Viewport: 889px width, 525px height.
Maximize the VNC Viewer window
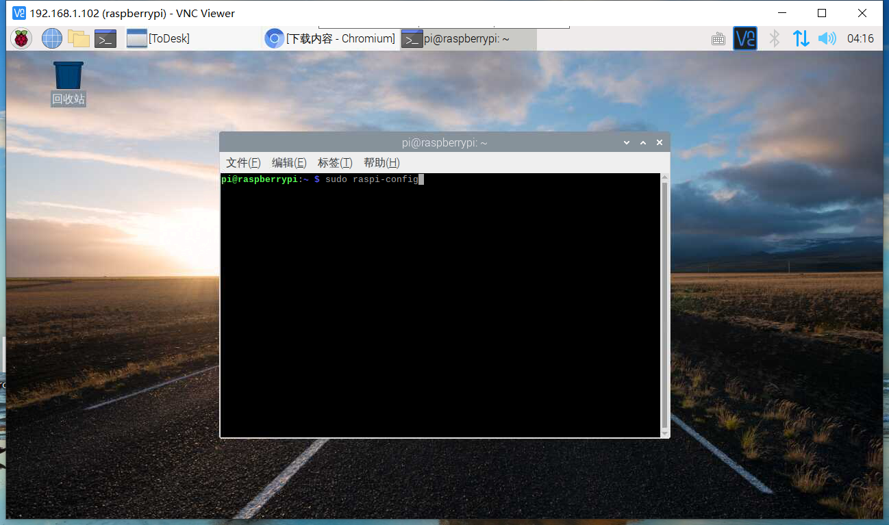point(822,13)
